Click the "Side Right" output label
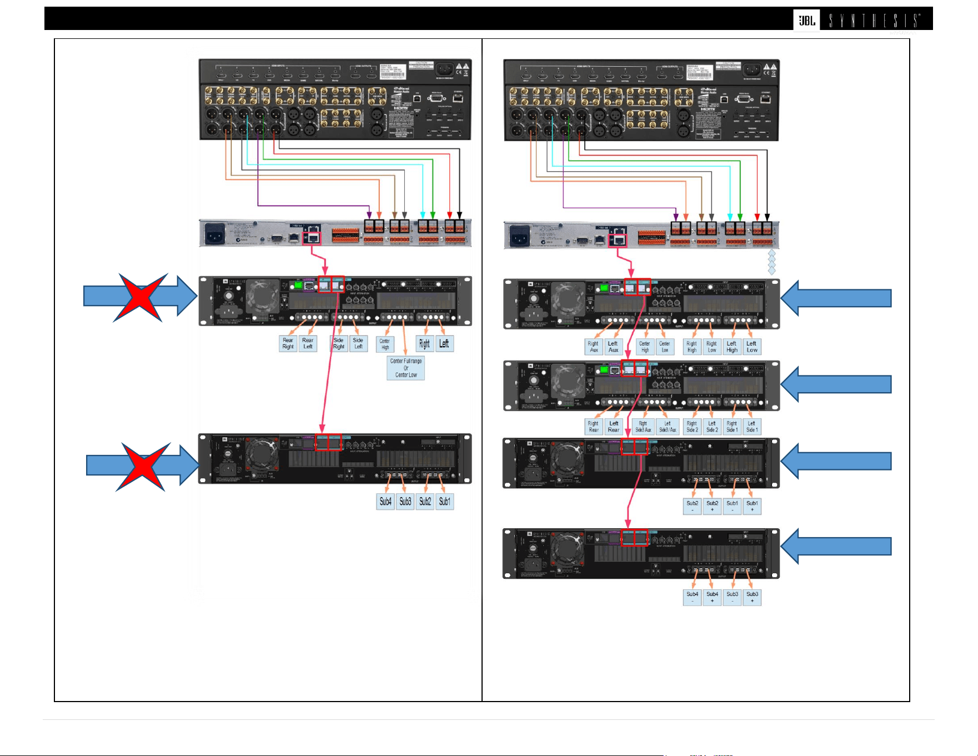The width and height of the screenshot is (978, 756). [339, 343]
